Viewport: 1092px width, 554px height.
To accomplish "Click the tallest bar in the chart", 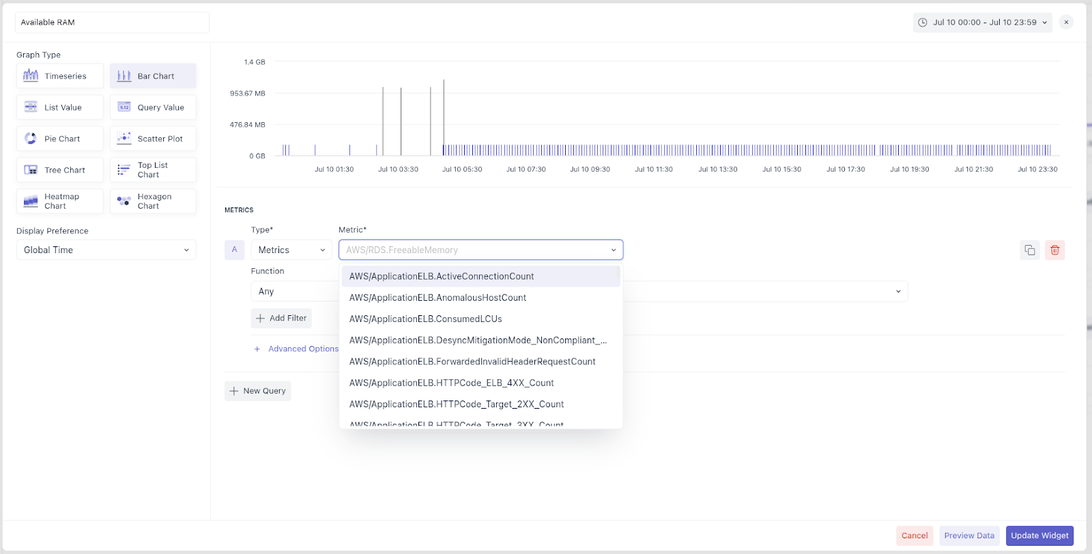I will point(444,117).
